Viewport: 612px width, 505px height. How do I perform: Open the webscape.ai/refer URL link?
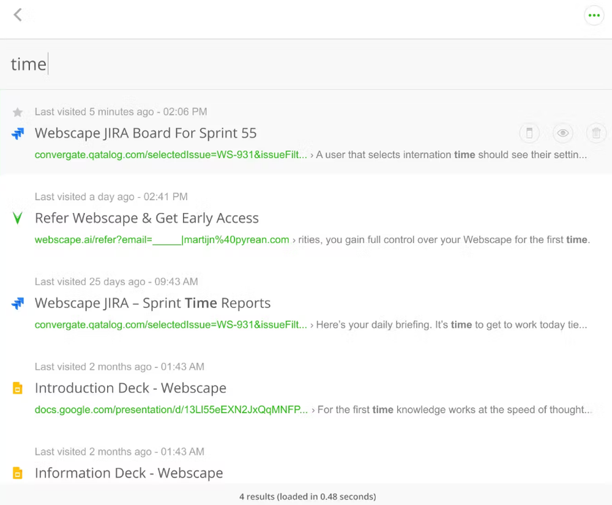tap(162, 239)
